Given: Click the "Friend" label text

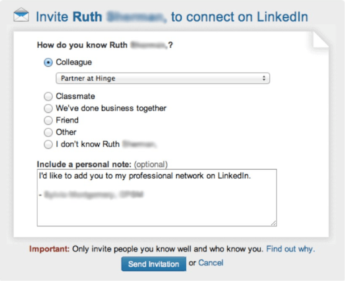Looking at the screenshot, I should click(67, 120).
